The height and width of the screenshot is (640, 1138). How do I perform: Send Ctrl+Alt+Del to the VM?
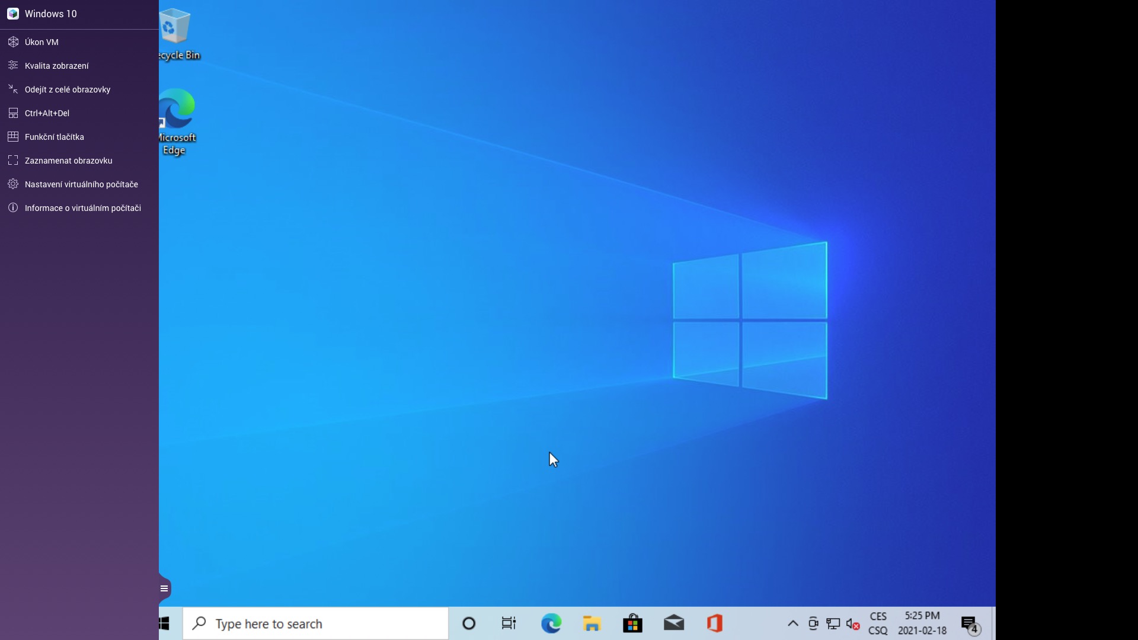click(x=47, y=113)
